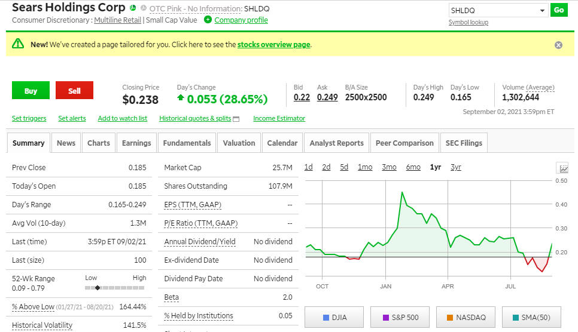Click the P/E Ratio (TTM, GAAP) label
Image resolution: width=578 pixels, height=332 pixels.
(201, 223)
